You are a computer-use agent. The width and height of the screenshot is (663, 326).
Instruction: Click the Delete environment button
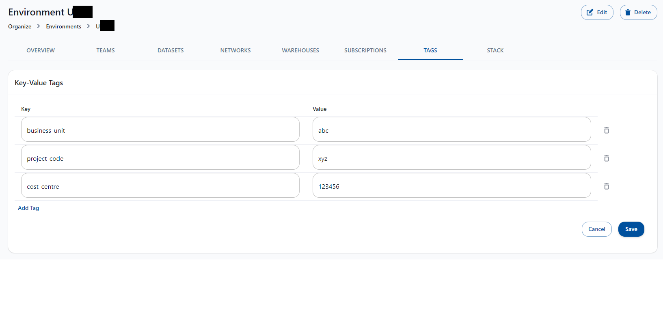click(638, 12)
